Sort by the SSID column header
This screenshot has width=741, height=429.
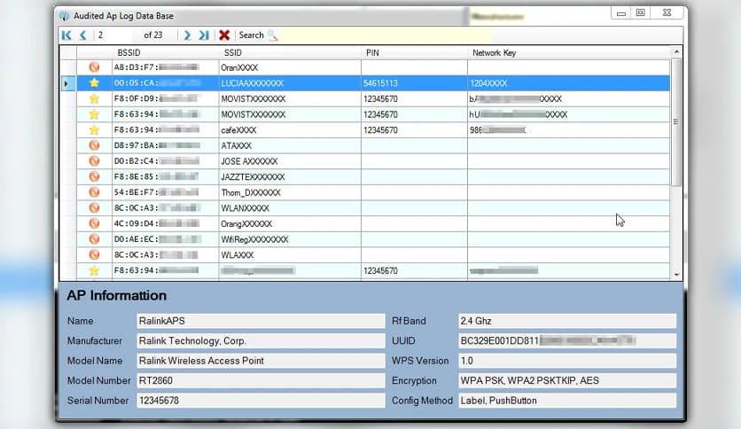233,53
